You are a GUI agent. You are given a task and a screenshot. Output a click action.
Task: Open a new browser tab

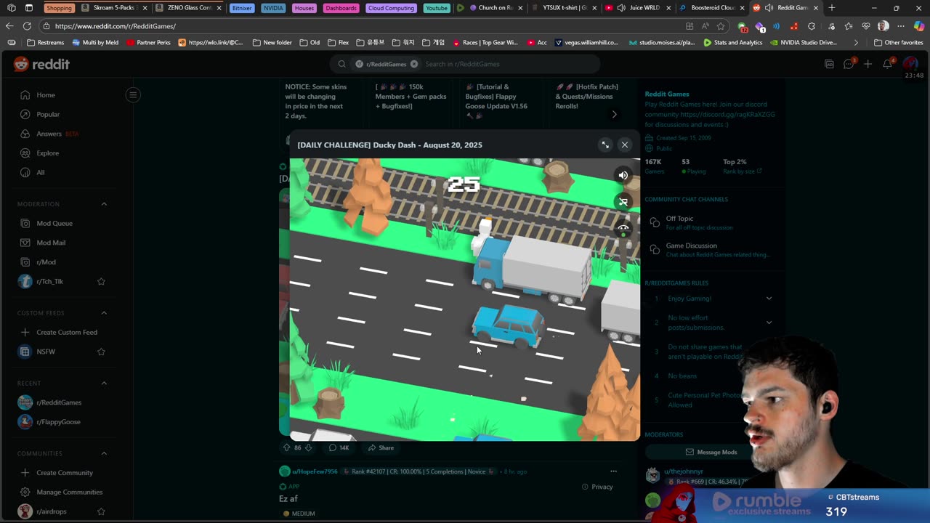(x=831, y=8)
